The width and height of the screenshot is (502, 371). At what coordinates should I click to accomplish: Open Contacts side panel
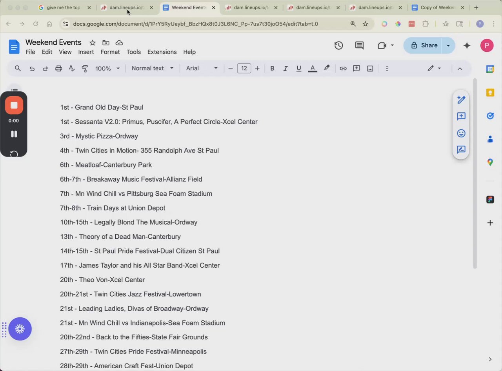click(490, 139)
